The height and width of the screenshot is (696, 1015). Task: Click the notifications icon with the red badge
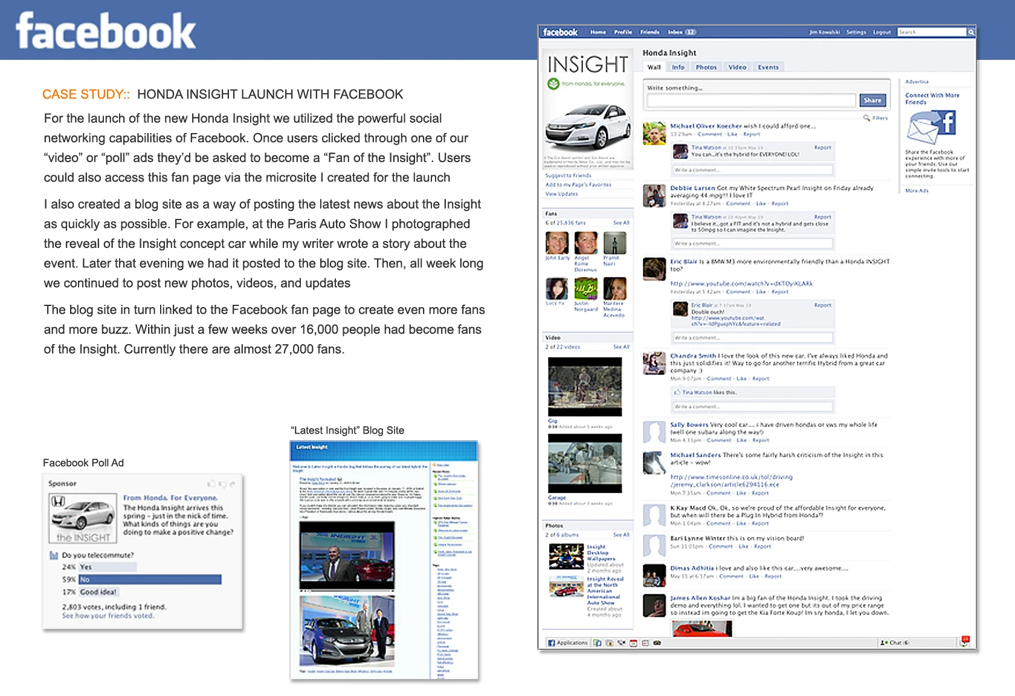964,642
